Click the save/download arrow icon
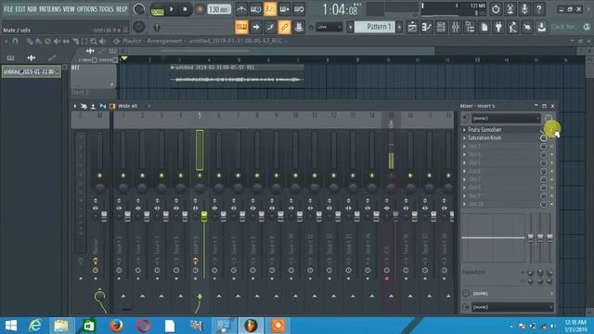This screenshot has height=334, width=594. pos(542,27)
